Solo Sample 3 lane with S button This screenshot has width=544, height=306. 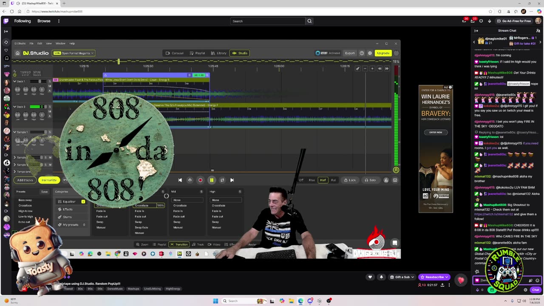45,164
